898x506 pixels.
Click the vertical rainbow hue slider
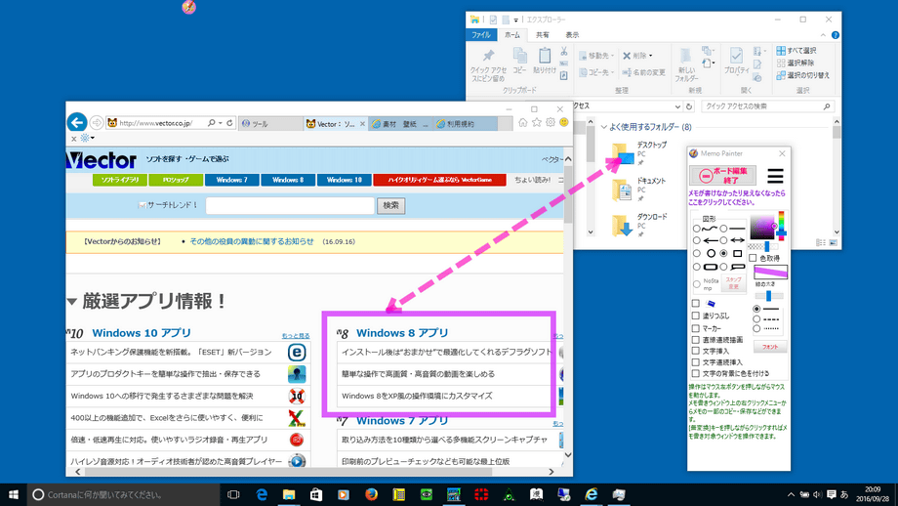[781, 226]
